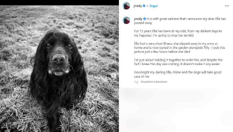
Task: Click the 3 g post timestamp
Action: pos(136,82)
